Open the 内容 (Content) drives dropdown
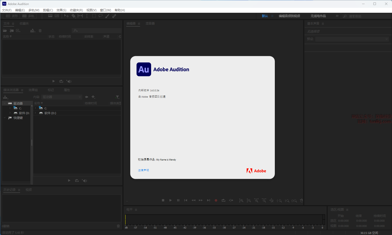Screen dimensions: 392x235 click(62, 97)
